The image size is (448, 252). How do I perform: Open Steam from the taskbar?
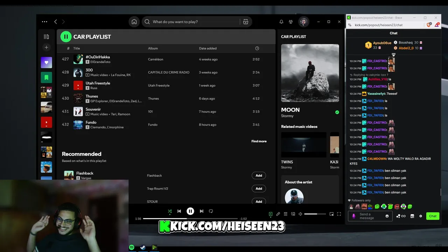(x=143, y=247)
